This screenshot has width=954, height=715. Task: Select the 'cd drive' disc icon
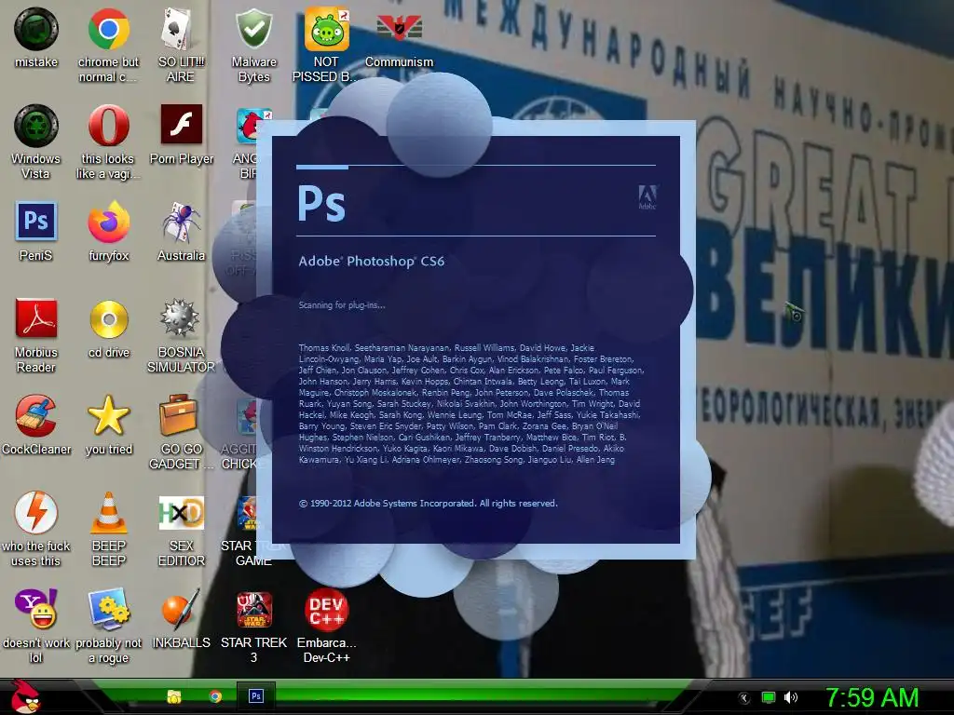tap(109, 318)
